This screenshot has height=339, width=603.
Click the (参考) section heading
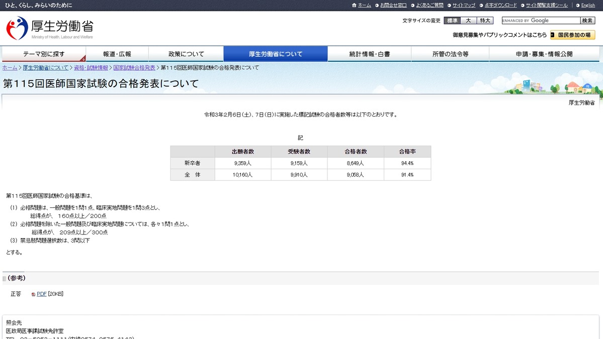(x=17, y=278)
